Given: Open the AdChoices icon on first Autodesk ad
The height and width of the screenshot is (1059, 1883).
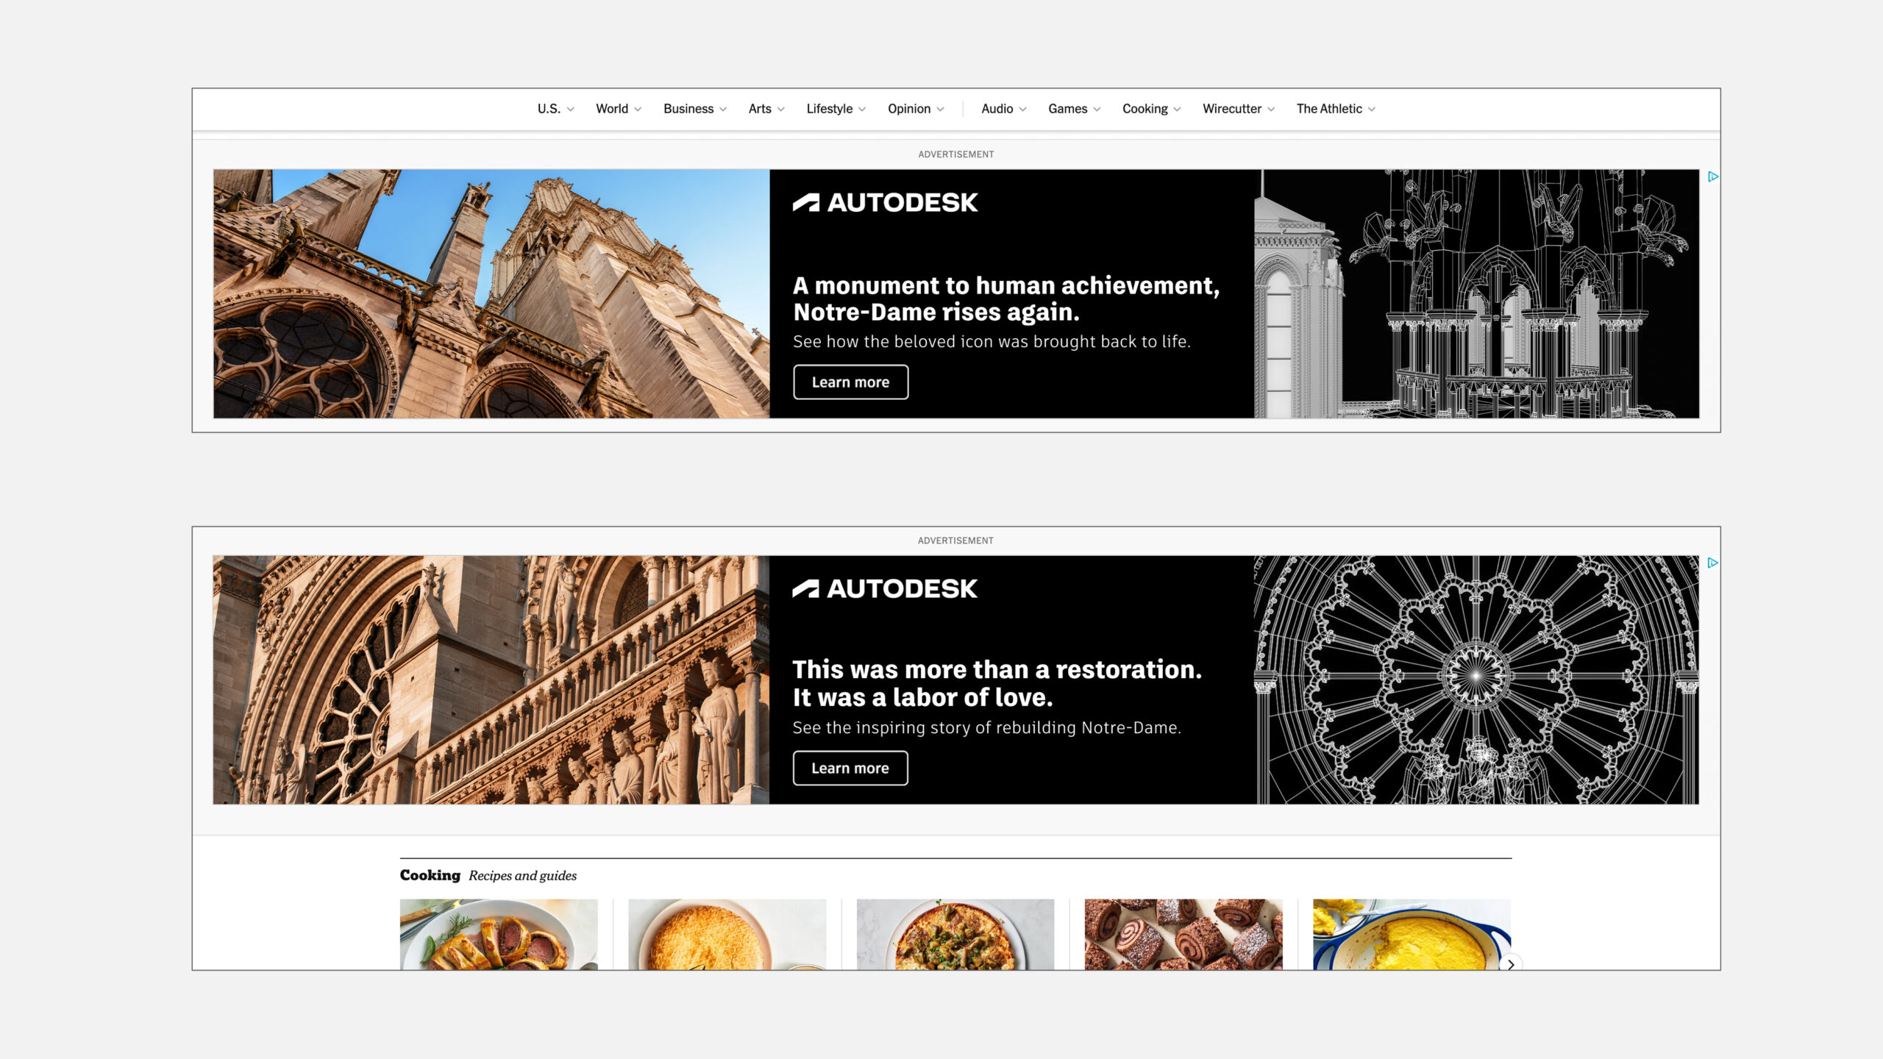Looking at the screenshot, I should (x=1713, y=176).
